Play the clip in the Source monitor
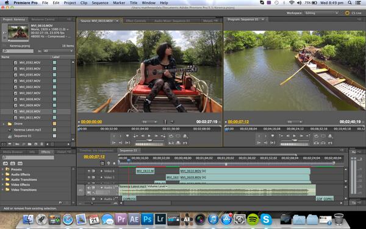The image size is (366, 229). (149, 136)
